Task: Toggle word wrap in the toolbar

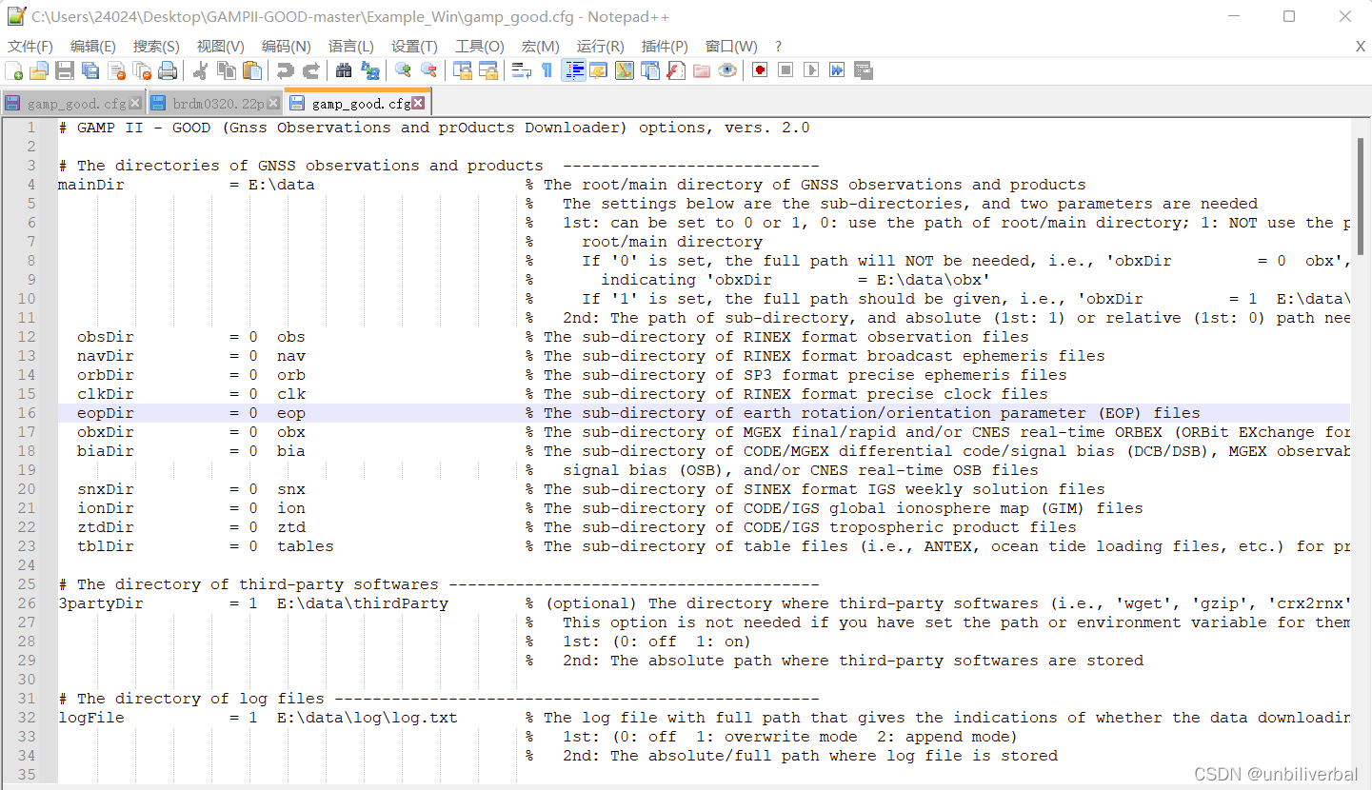Action: [x=521, y=70]
